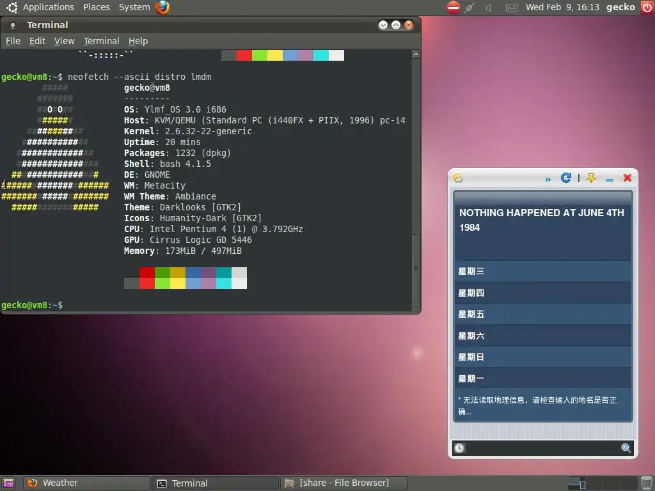Click the neofetch --ascii_distro lmdm command text
655x491 pixels.
(139, 77)
